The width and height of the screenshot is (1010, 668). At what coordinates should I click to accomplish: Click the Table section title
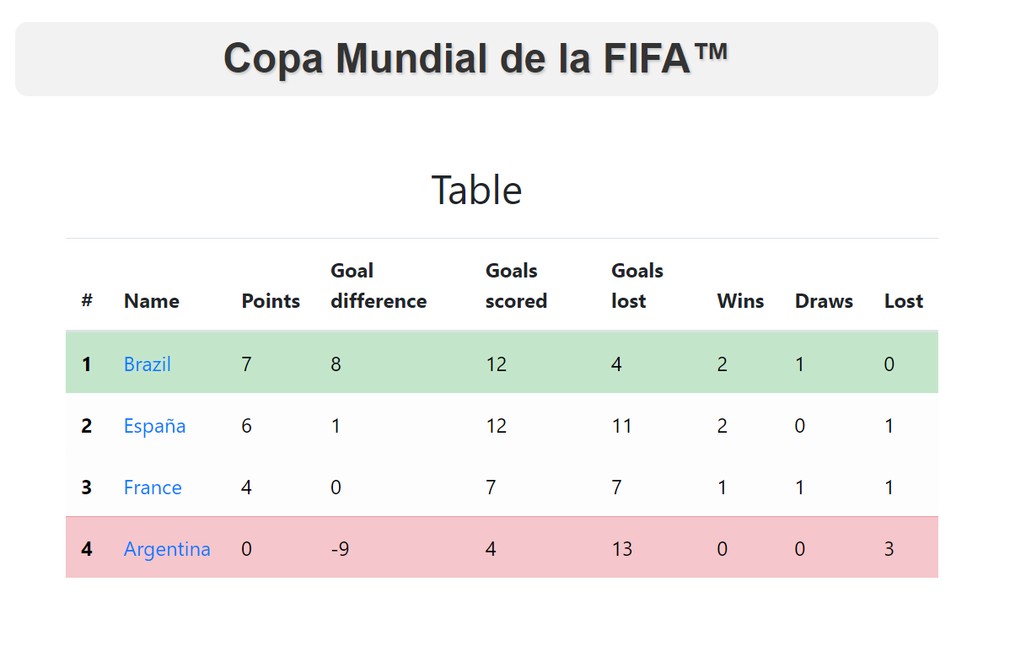pos(476,190)
